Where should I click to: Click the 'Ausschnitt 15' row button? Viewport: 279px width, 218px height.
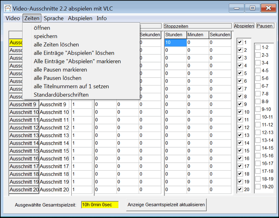pyautogui.click(x=24, y=151)
